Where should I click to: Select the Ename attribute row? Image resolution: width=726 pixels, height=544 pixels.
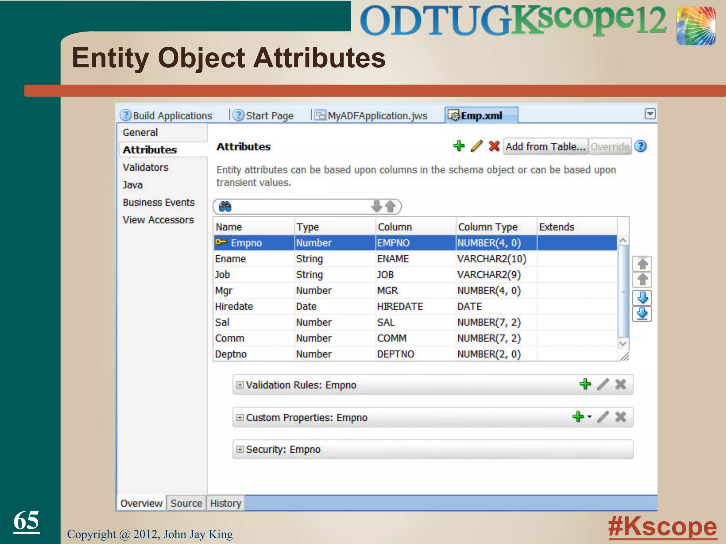pos(415,259)
